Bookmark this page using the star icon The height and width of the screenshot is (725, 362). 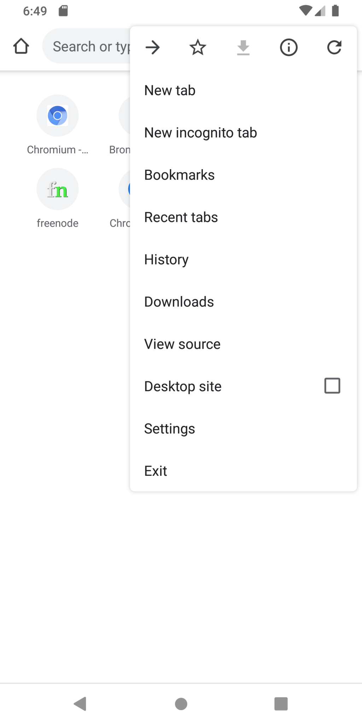197,47
